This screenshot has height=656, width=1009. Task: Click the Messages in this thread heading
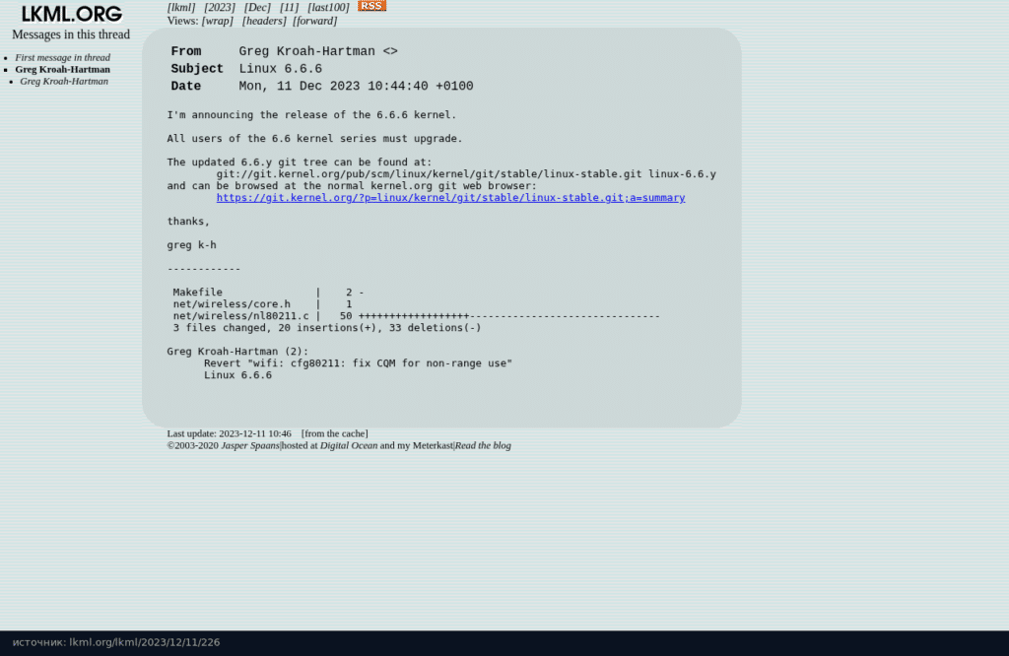click(71, 34)
